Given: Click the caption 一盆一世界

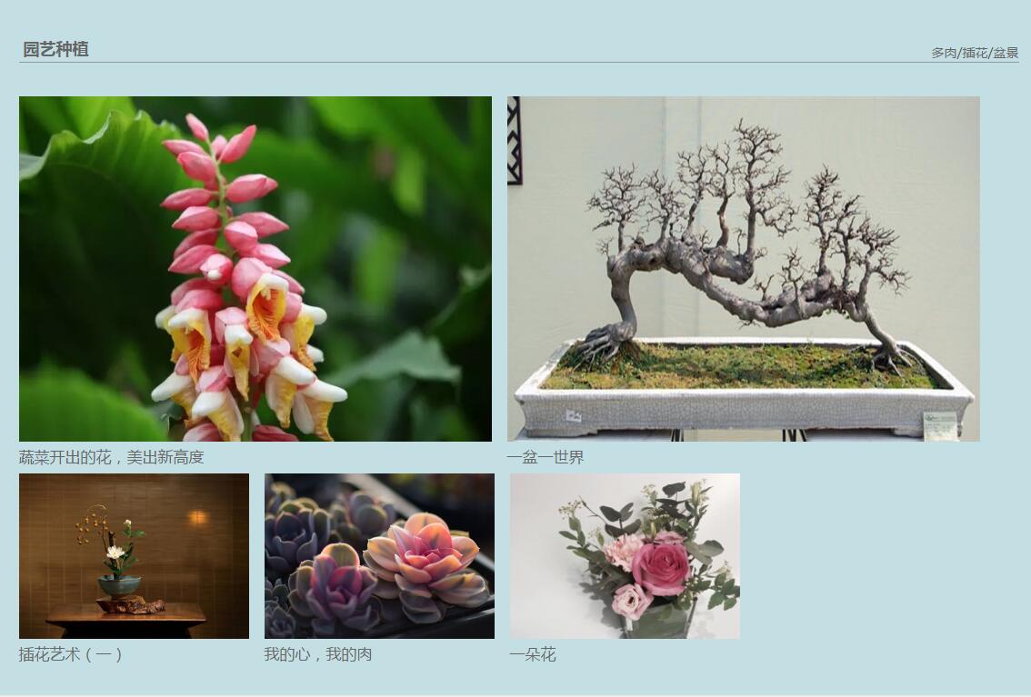Looking at the screenshot, I should 546,457.
